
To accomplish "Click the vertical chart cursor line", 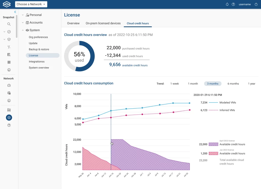I will (x=111, y=132).
